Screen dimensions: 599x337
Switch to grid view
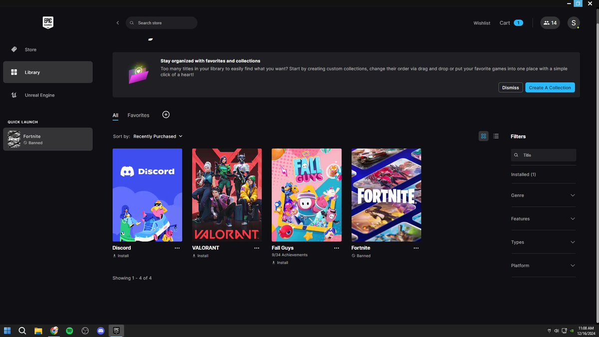483,136
